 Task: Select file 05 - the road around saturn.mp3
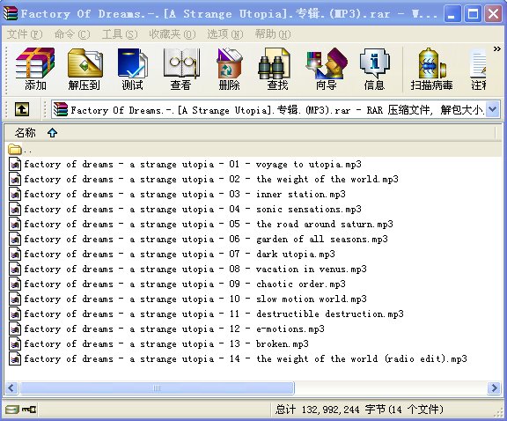(x=201, y=224)
